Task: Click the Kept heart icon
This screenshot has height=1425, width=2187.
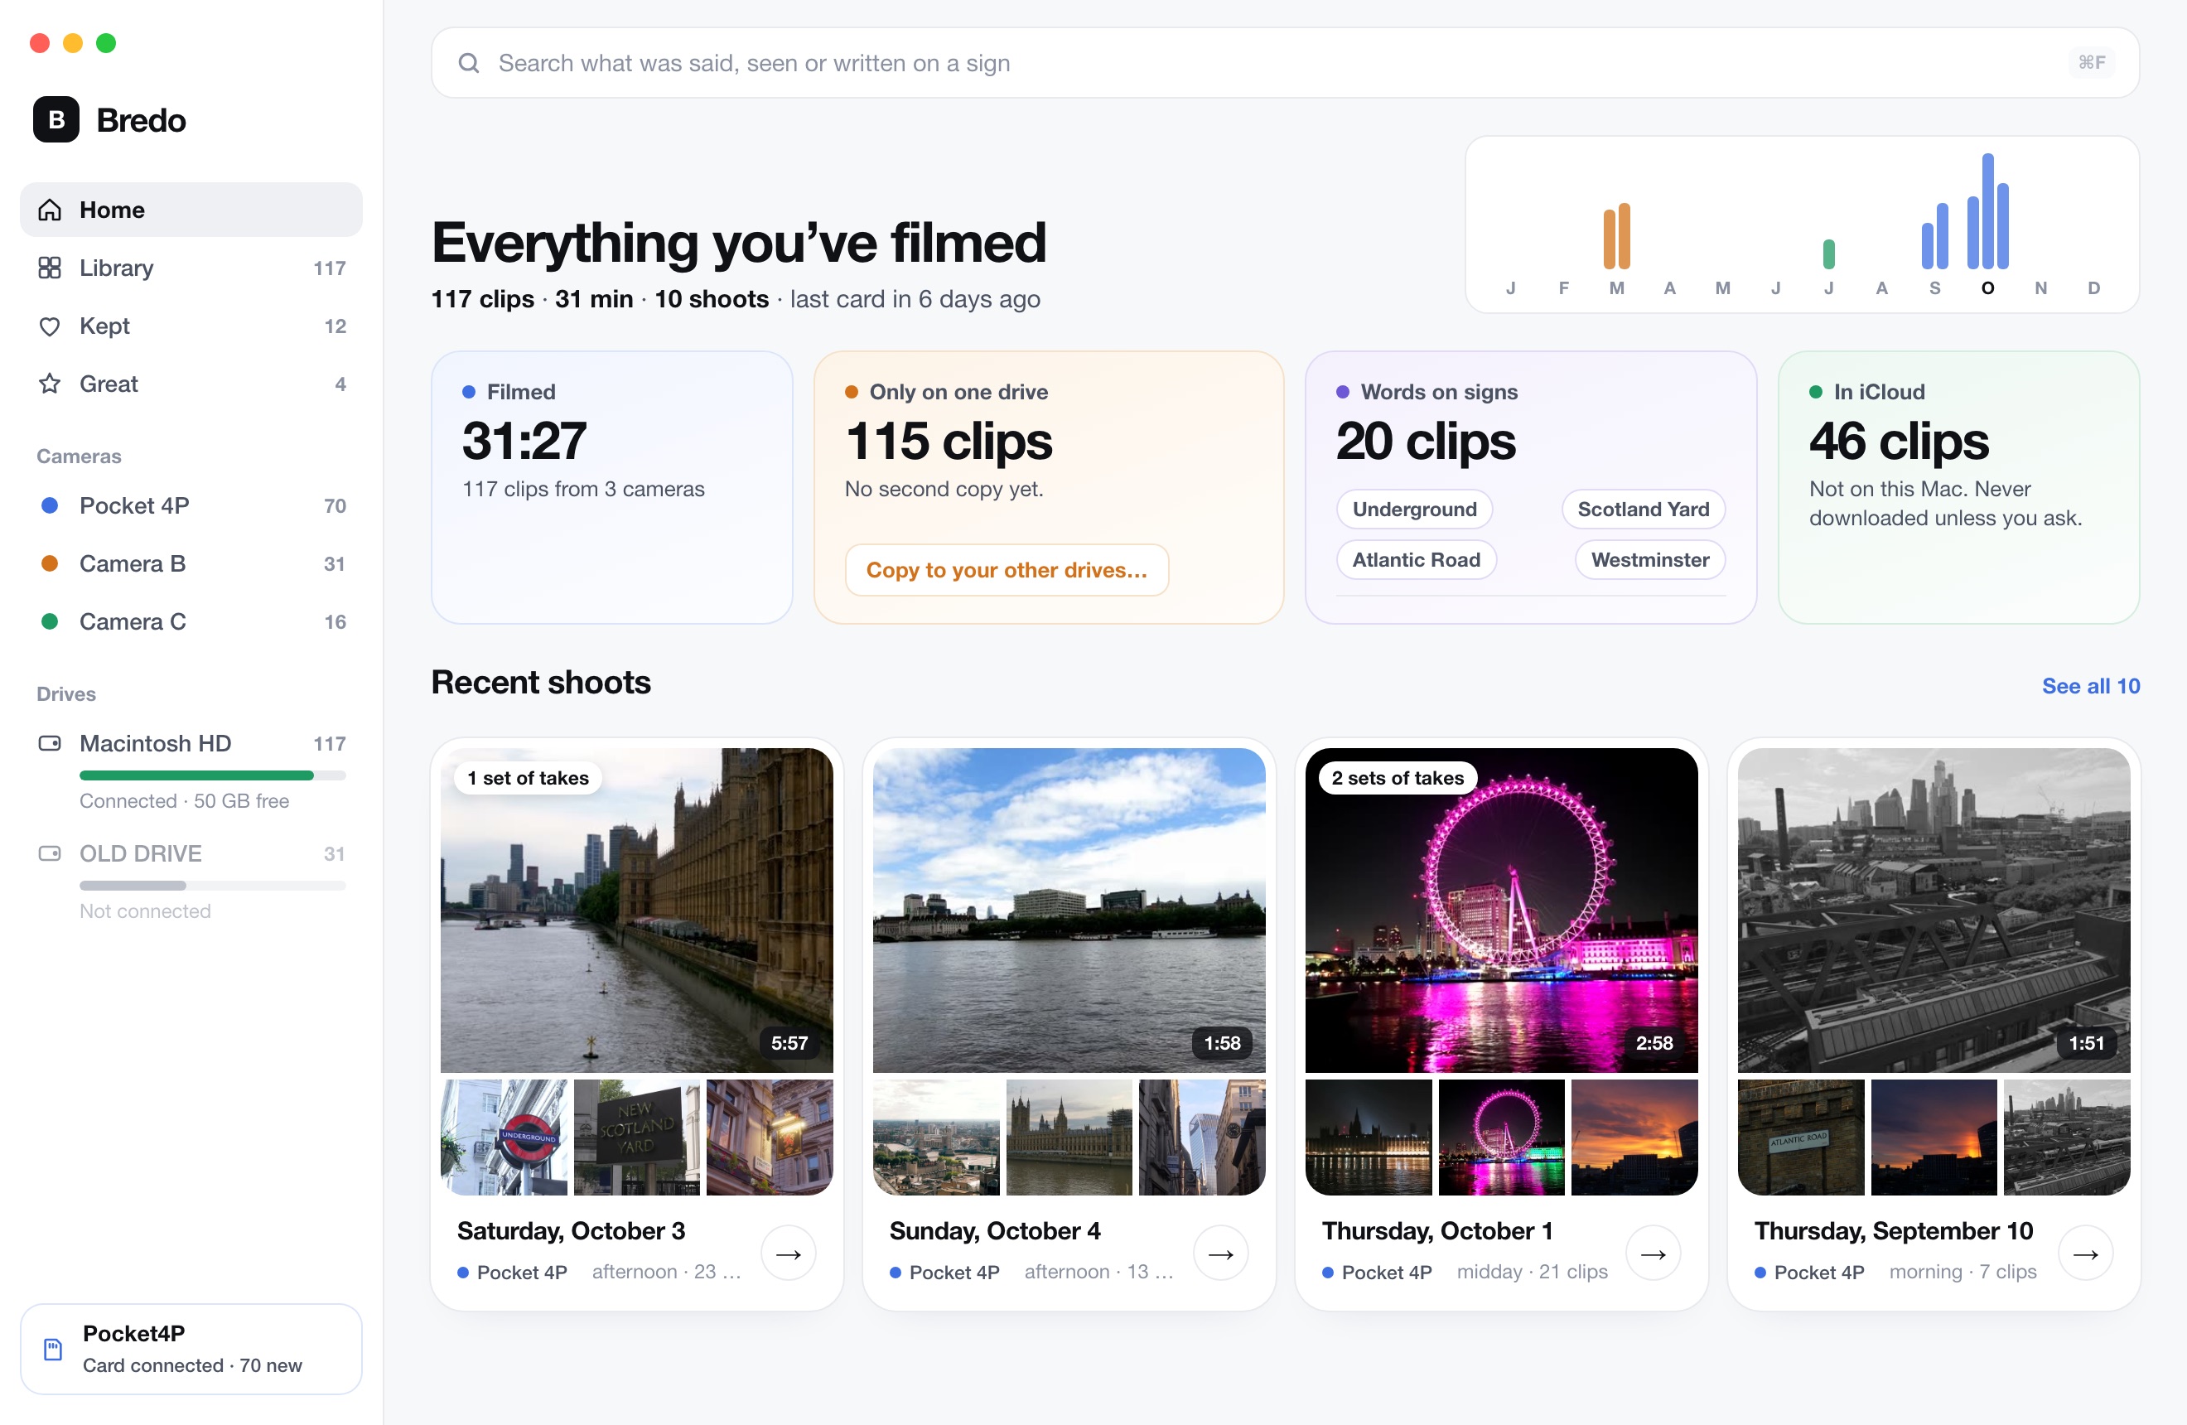Action: pyautogui.click(x=50, y=326)
